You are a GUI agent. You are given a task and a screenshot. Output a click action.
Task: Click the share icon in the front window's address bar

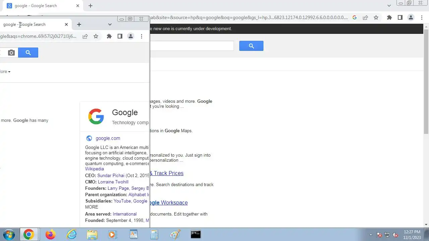coord(85,36)
